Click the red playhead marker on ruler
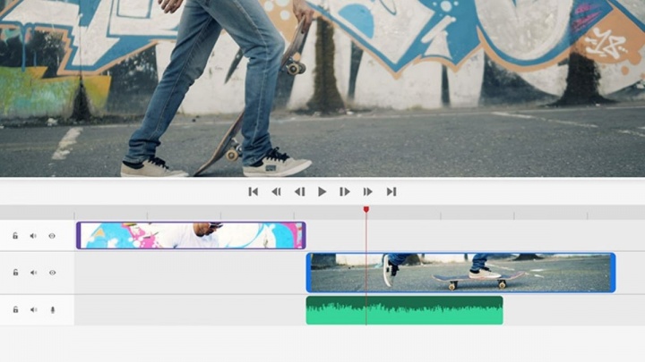Screen dimensions: 645x362 [x=366, y=209]
